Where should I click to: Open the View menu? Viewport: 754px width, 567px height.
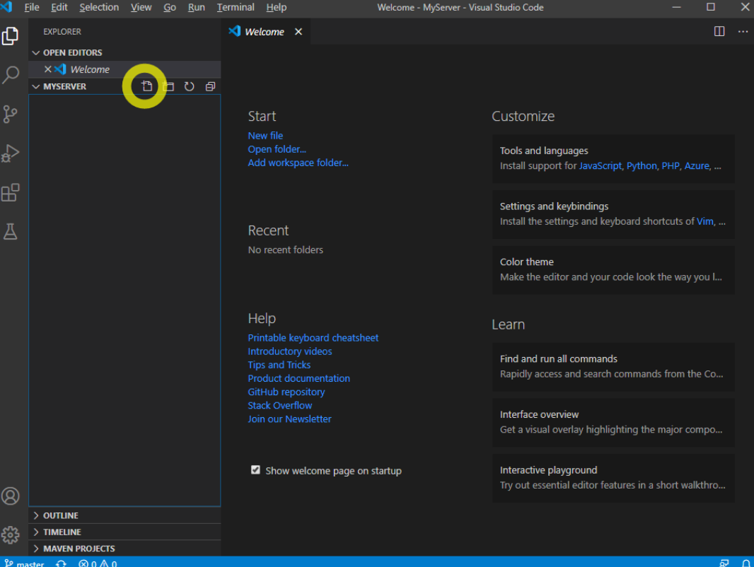click(141, 7)
